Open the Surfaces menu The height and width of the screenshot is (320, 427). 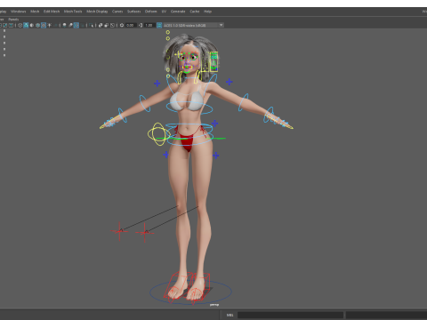click(133, 12)
